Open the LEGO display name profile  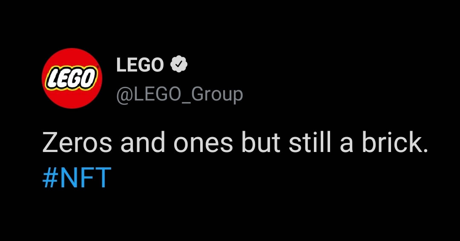(140, 65)
